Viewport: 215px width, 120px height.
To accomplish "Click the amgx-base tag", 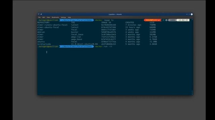I will pos(77,39).
